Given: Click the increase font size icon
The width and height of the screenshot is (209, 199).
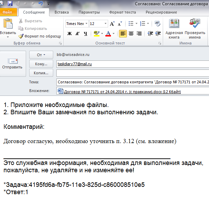Looking at the screenshot, I should (112, 24).
